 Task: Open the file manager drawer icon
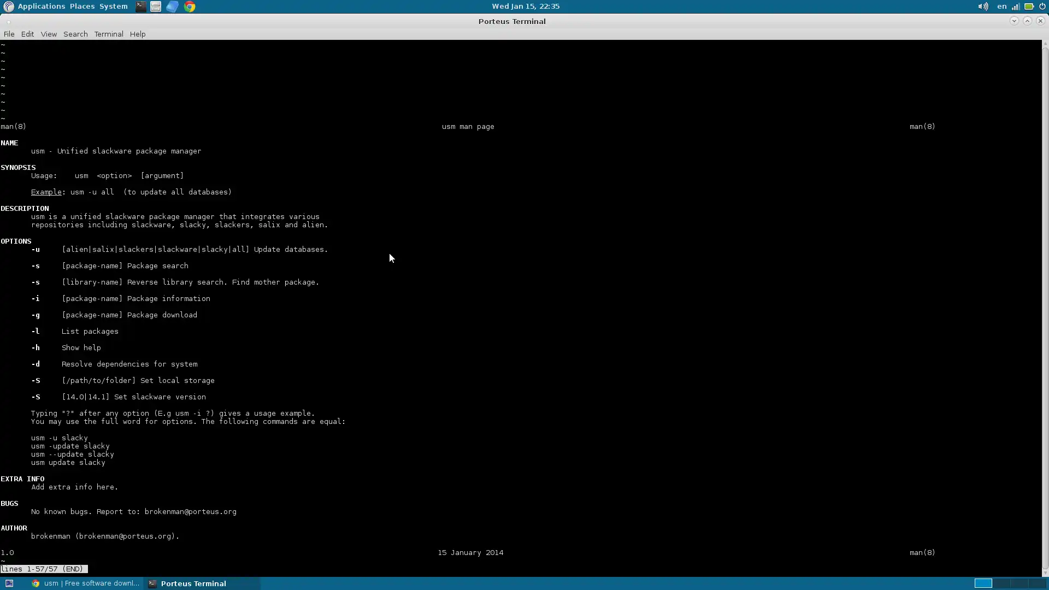(156, 7)
